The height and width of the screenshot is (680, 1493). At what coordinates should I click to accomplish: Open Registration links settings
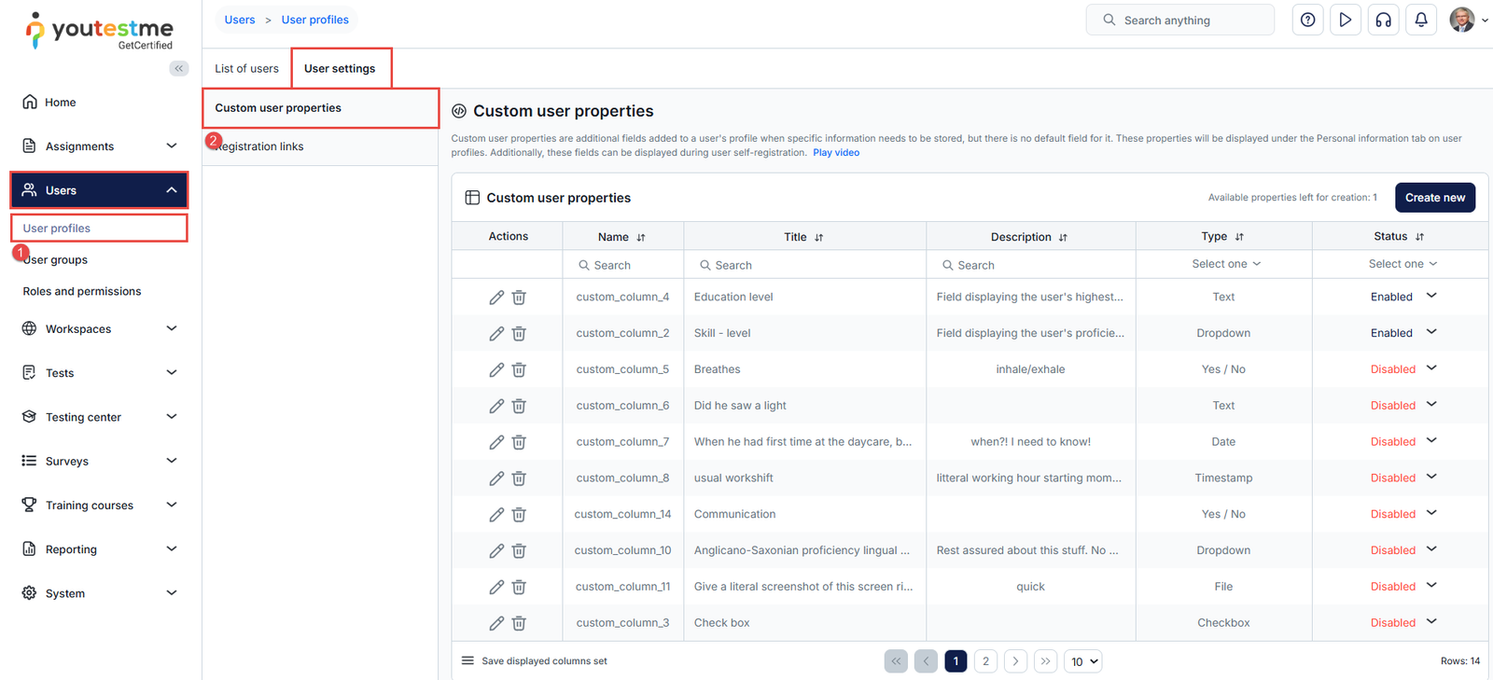tap(261, 146)
